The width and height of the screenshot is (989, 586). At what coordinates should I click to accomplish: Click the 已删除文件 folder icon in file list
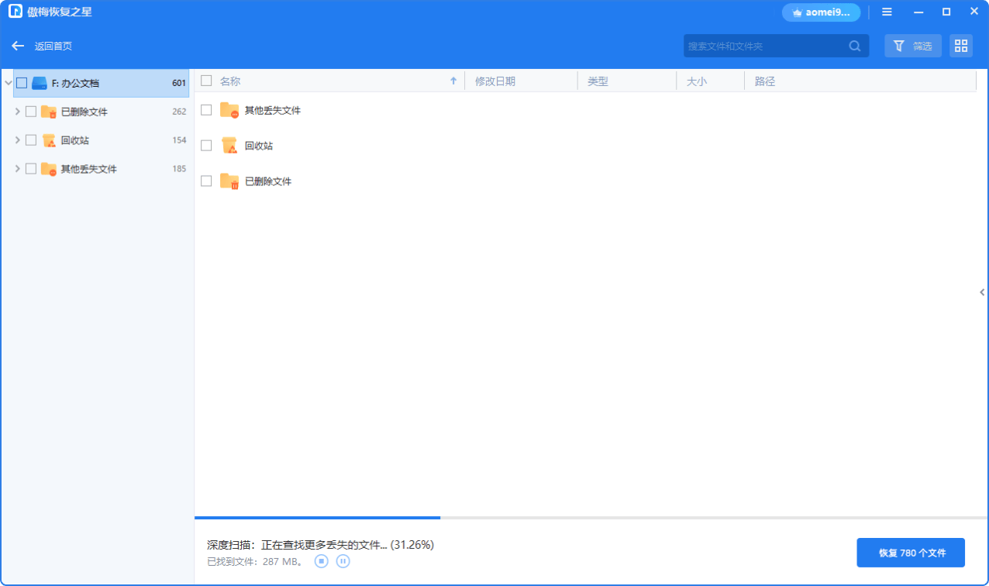[229, 181]
